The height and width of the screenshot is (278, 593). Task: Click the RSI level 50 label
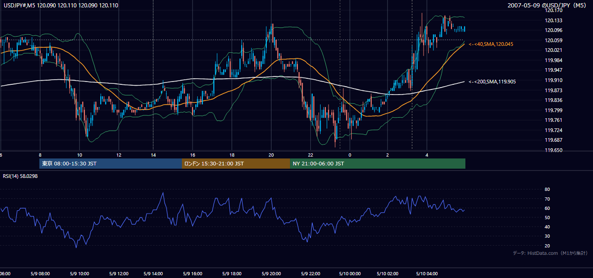pos(547,217)
